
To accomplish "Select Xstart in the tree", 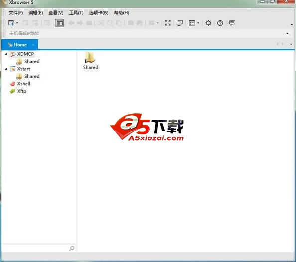I will [23, 69].
